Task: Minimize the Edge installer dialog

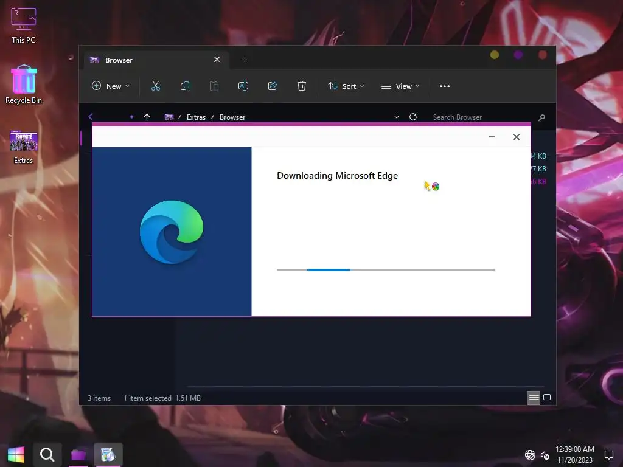Action: (x=492, y=137)
